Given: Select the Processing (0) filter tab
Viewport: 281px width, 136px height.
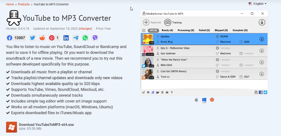Looking at the screenshot, I should point(186,30).
